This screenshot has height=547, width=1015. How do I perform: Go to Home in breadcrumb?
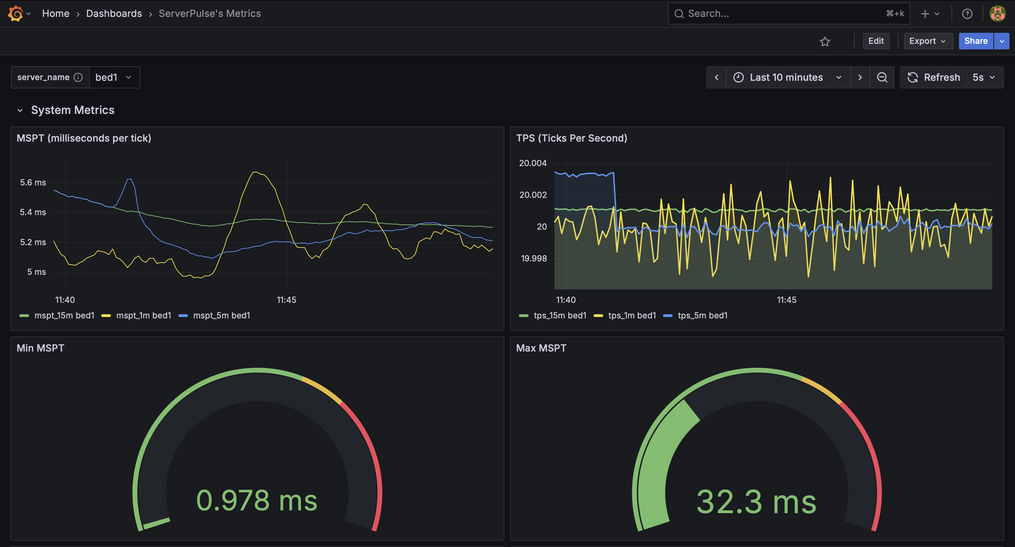click(56, 13)
